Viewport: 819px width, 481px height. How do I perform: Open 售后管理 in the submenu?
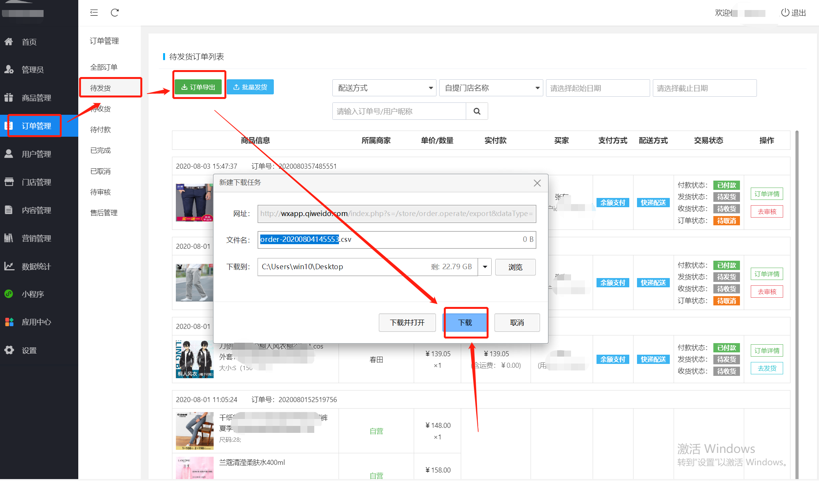(x=104, y=213)
